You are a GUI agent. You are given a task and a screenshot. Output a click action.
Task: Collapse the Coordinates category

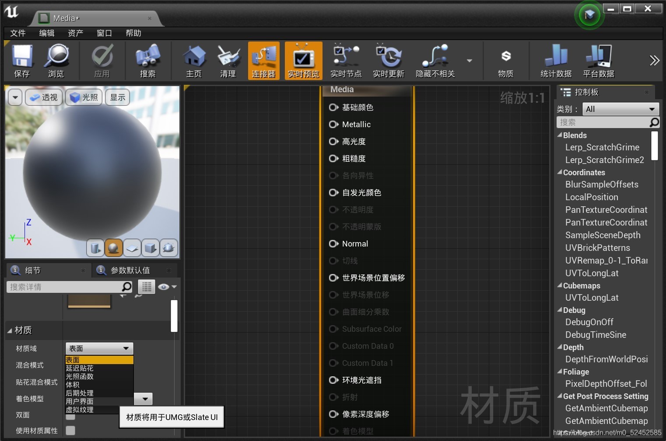[560, 172]
